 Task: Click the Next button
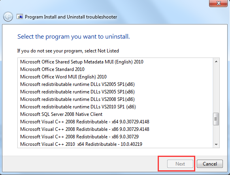tap(180, 164)
